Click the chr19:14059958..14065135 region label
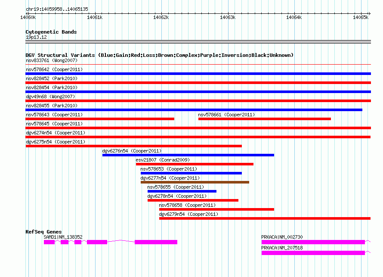 click(x=57, y=9)
